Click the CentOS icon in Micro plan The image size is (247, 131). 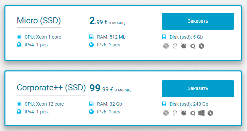(166, 46)
